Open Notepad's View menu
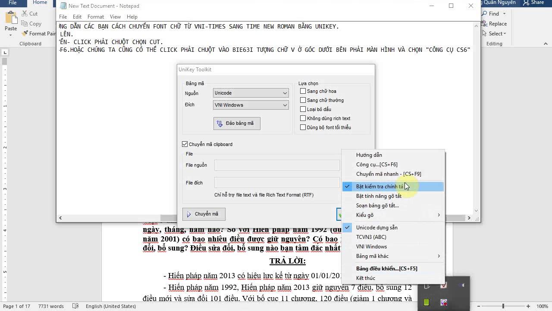 (x=115, y=17)
